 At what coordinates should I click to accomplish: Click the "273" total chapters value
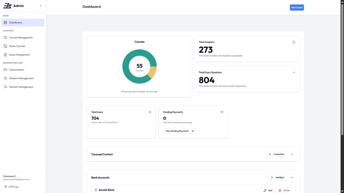(206, 50)
